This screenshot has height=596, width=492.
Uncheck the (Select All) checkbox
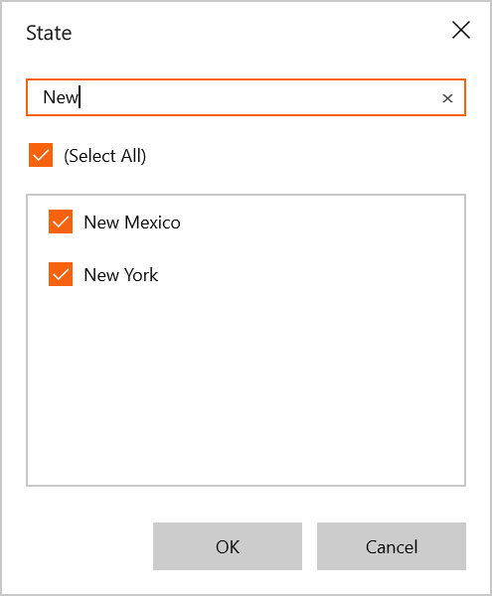coord(41,155)
